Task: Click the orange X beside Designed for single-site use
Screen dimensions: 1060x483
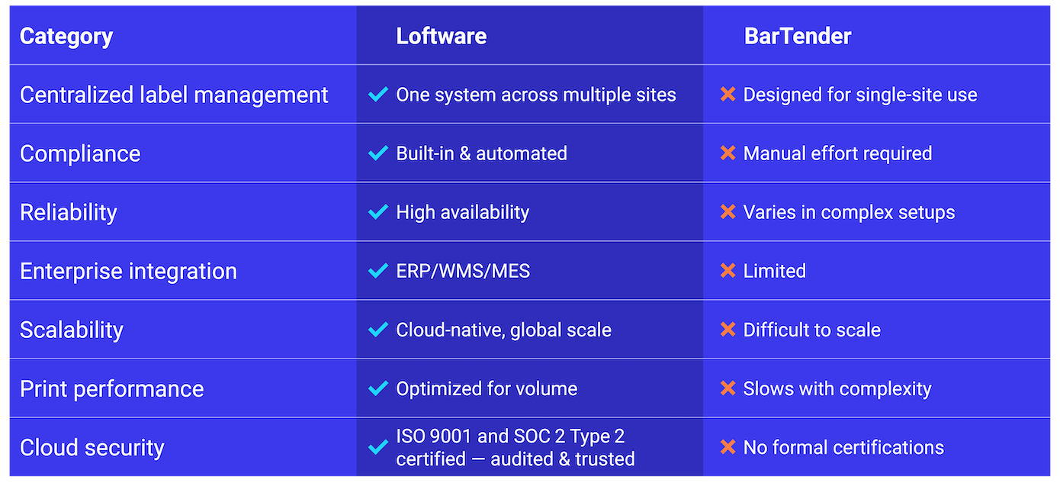Action: tap(728, 95)
